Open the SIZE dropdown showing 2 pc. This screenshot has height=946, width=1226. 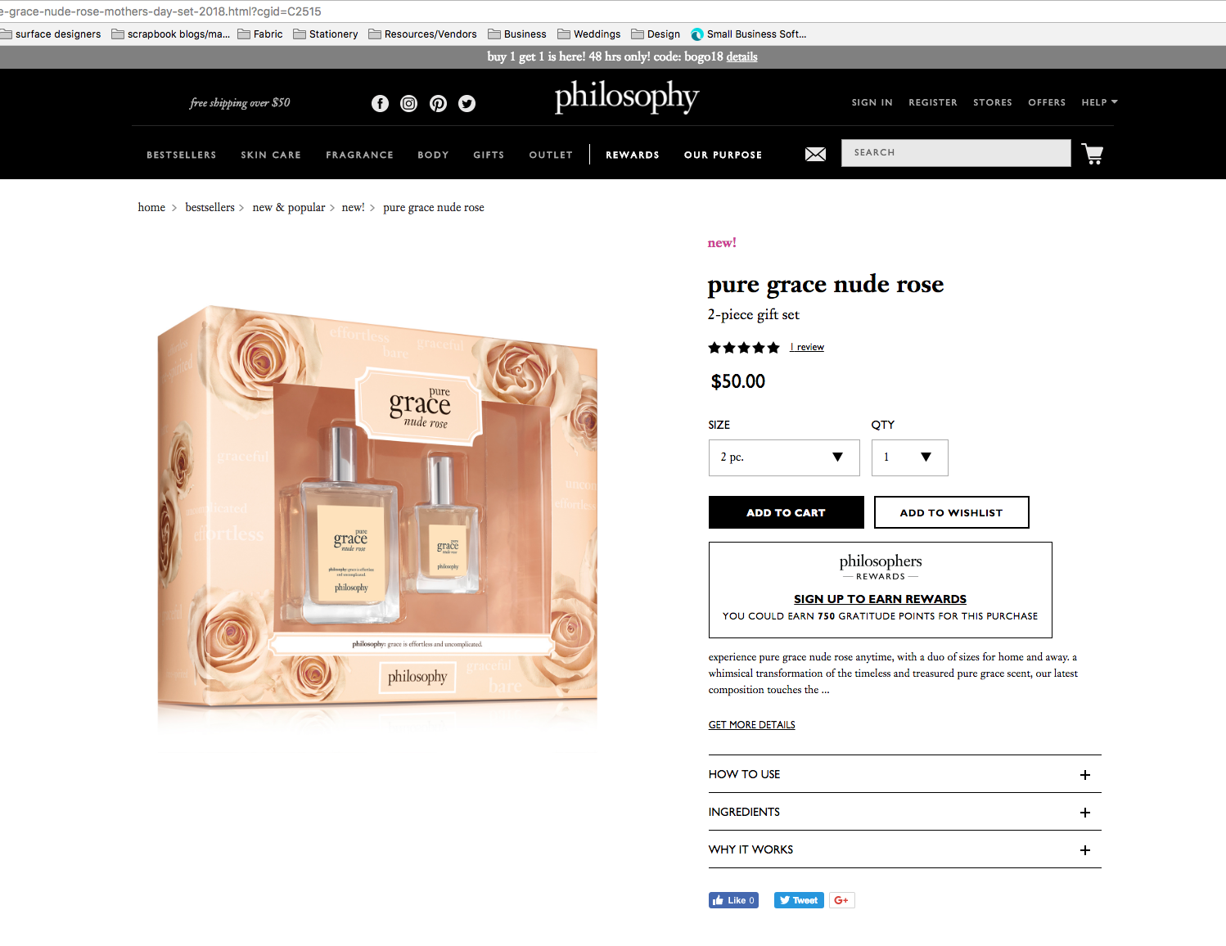pos(784,457)
